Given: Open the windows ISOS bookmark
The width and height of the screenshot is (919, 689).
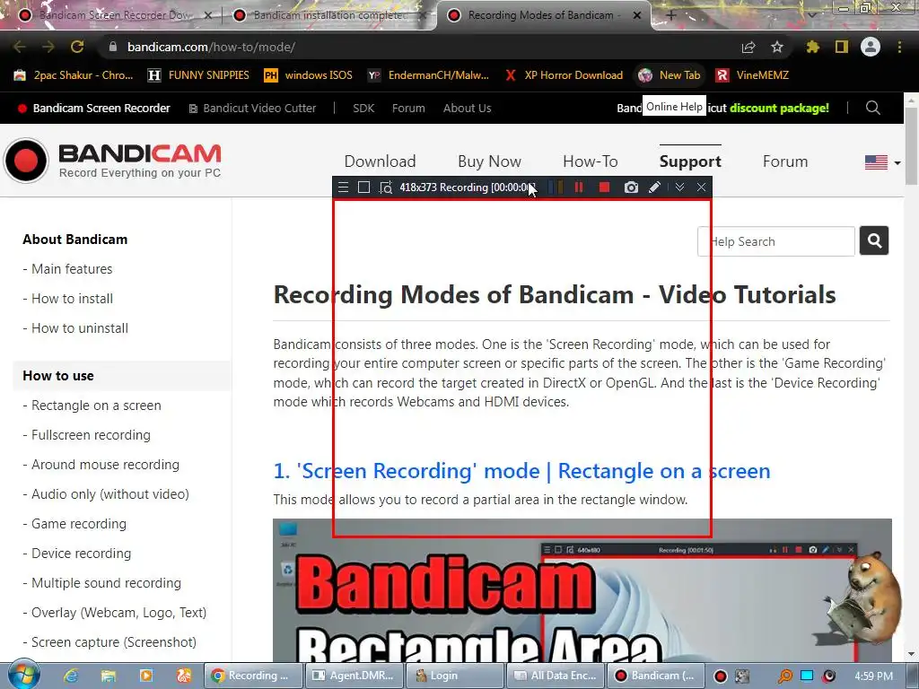Looking at the screenshot, I should tap(309, 75).
